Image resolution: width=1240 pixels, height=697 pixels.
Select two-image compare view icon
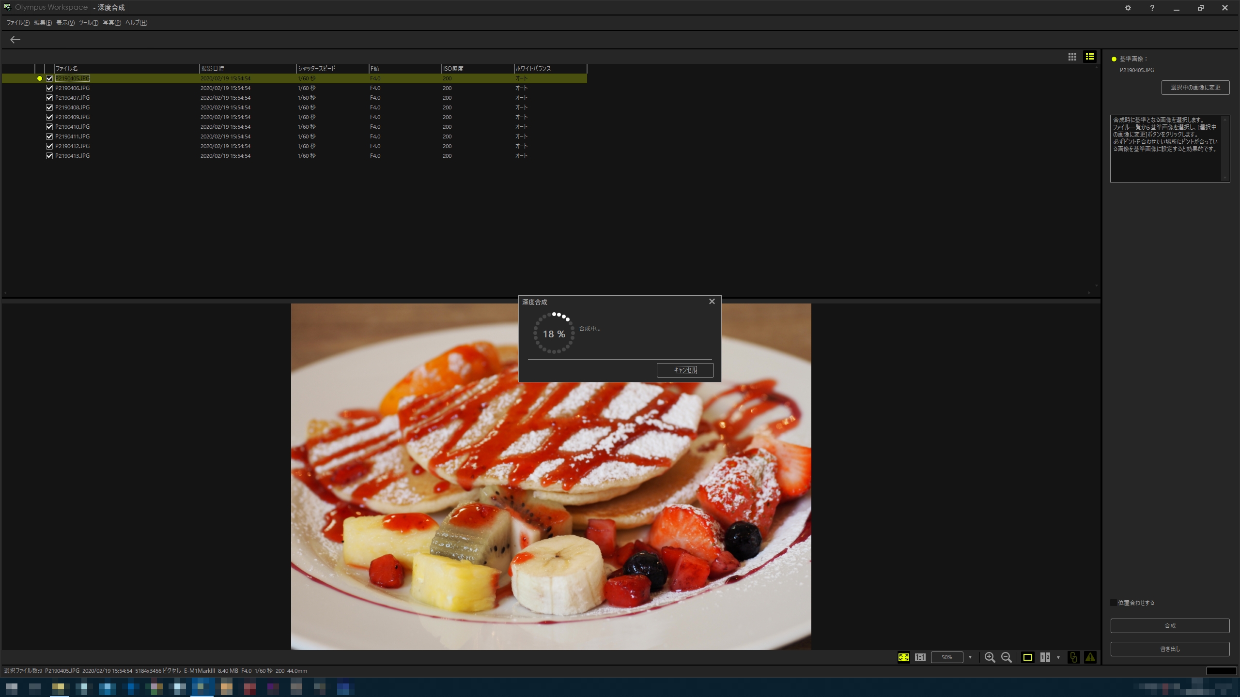(x=1045, y=657)
